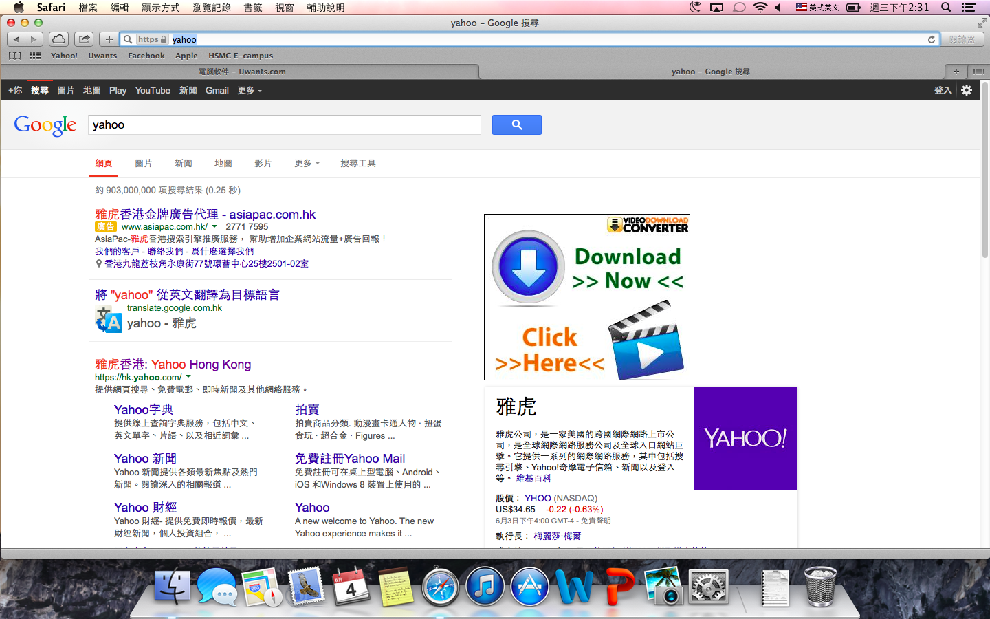The height and width of the screenshot is (619, 990).
Task: Open the reading list book icon
Action: 15,56
